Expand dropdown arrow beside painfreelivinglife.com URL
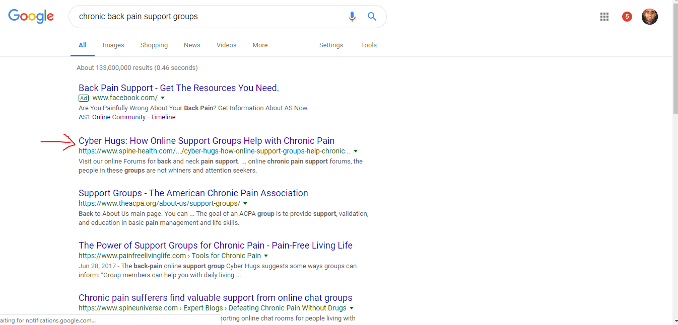The width and height of the screenshot is (678, 325). pos(266,256)
